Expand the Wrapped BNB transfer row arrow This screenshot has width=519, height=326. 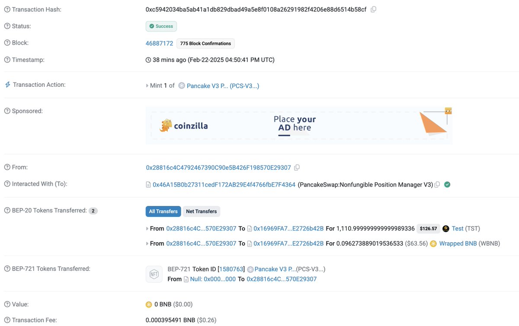(x=147, y=244)
